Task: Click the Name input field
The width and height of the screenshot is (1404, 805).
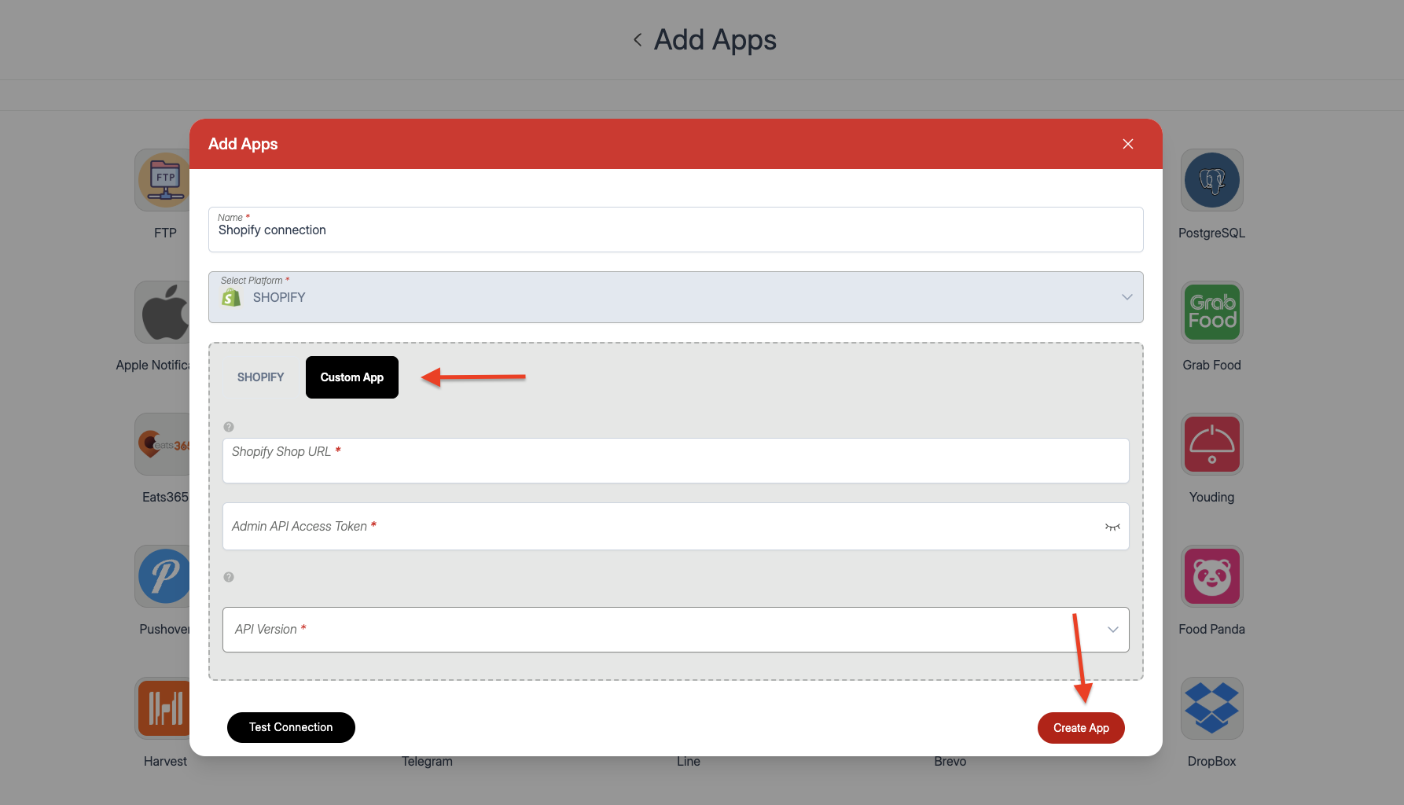Action: tap(676, 230)
